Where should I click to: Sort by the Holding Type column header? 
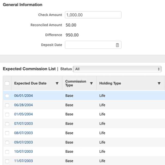(x=110, y=83)
